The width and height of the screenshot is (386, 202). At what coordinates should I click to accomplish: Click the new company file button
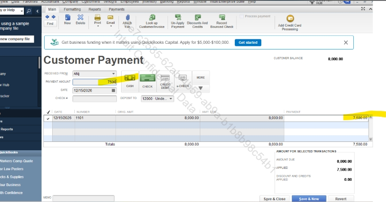pyautogui.click(x=17, y=39)
